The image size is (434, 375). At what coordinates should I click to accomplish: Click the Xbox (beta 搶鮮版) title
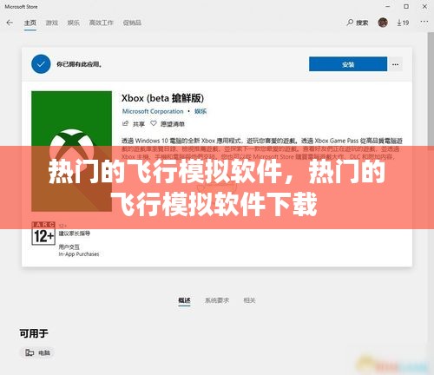click(x=162, y=98)
